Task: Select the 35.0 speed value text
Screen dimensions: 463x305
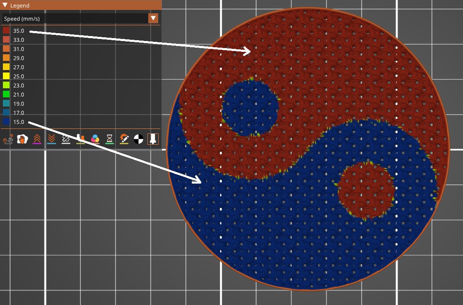Action: [x=19, y=31]
